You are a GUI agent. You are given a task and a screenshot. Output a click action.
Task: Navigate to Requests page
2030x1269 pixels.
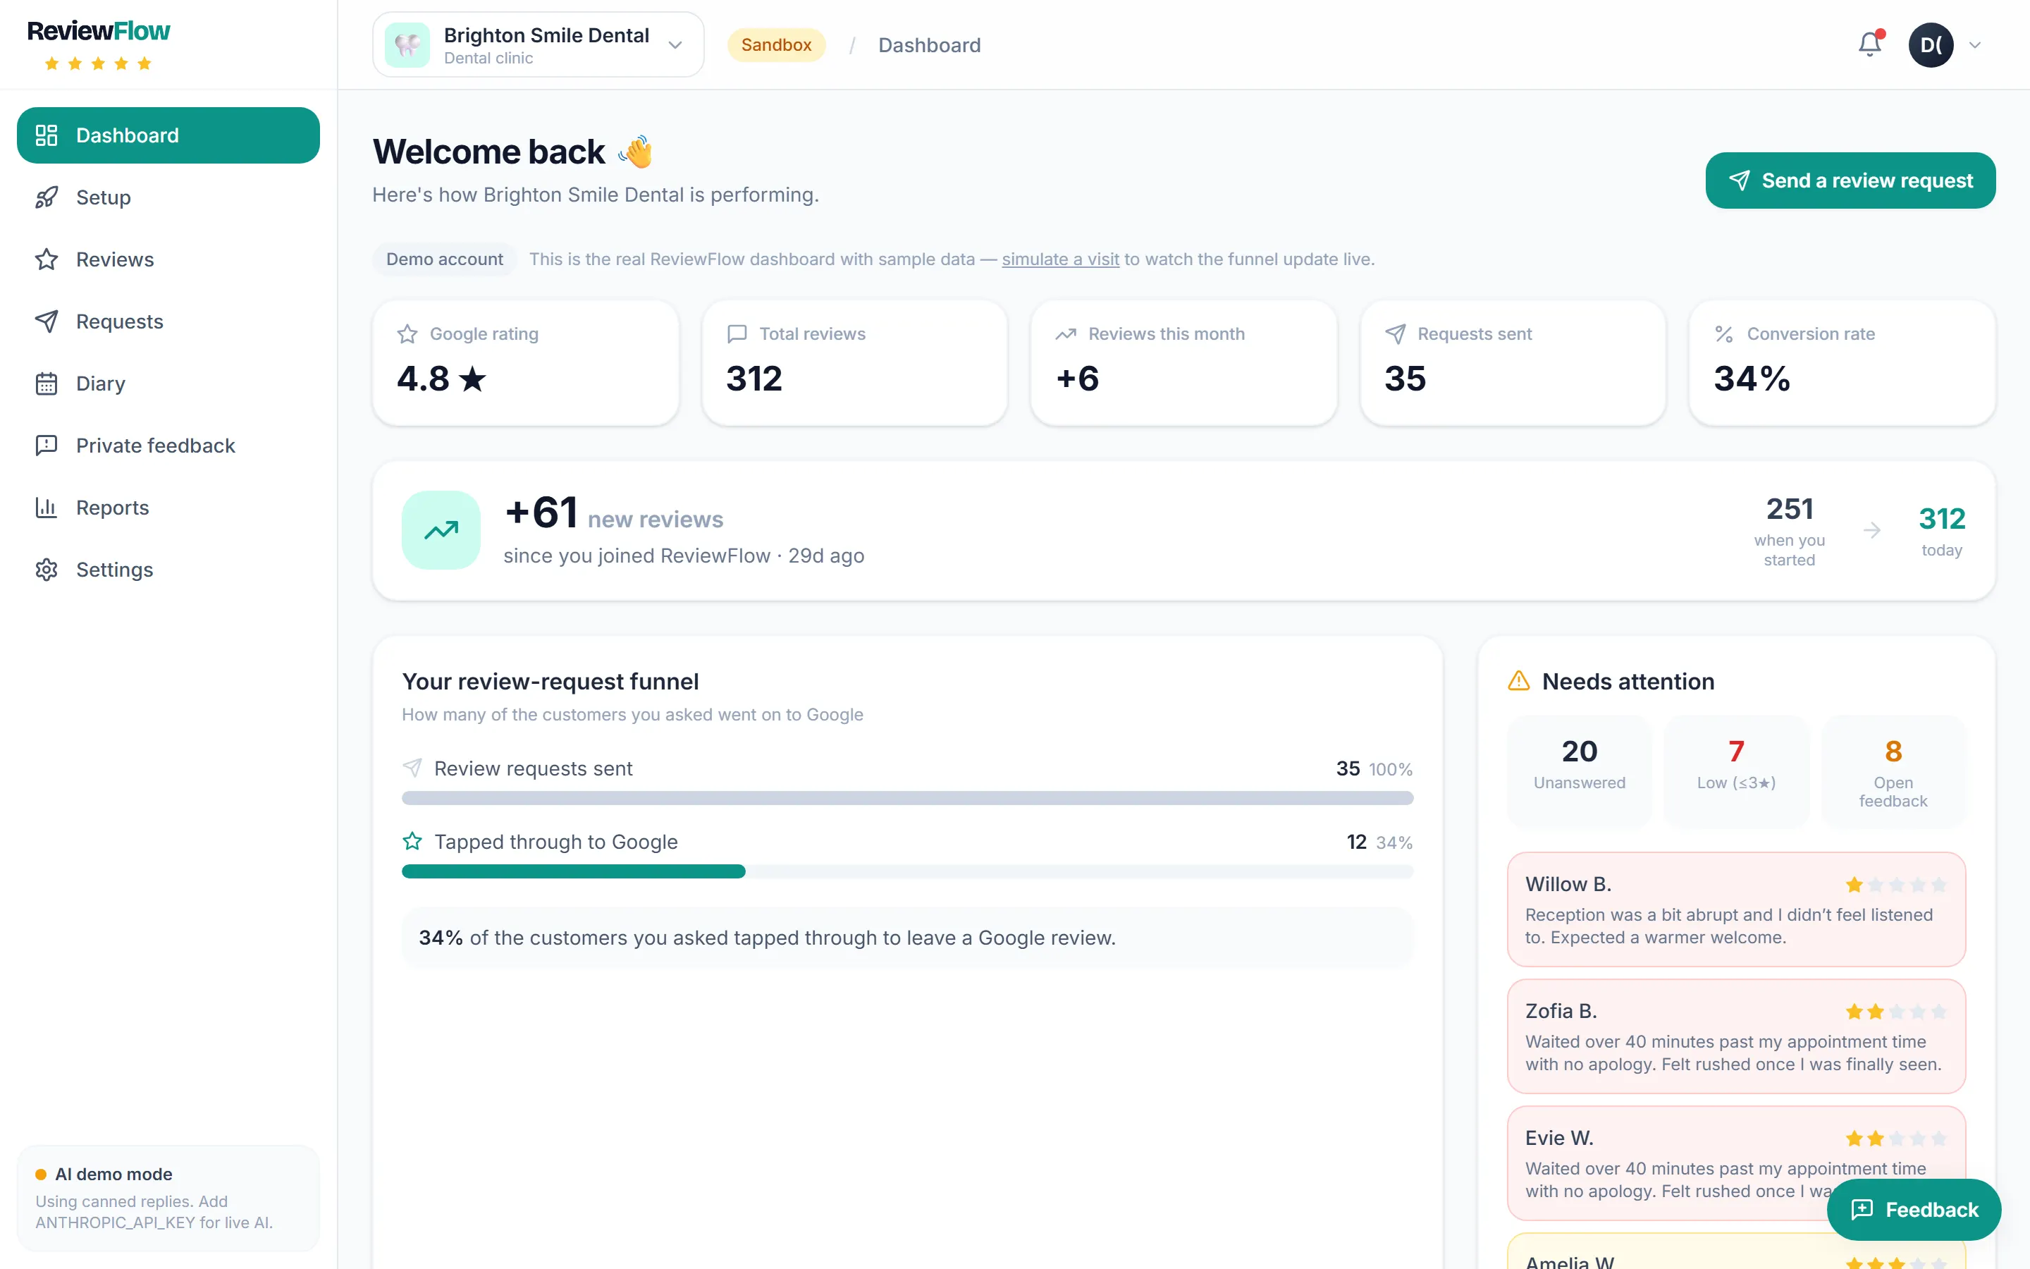click(x=168, y=321)
